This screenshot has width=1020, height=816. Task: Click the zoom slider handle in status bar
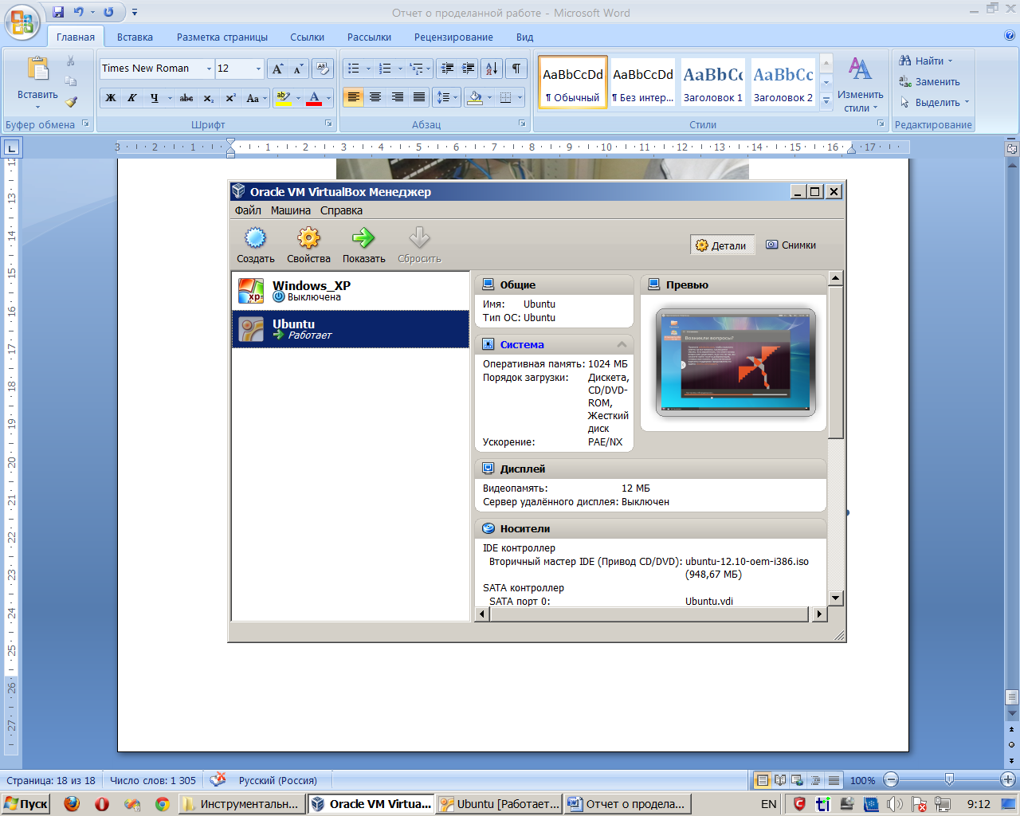click(949, 780)
